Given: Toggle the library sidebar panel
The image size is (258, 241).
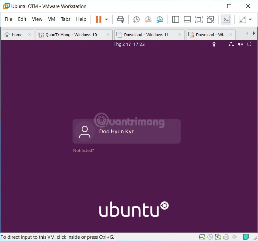Looking at the screenshot, I should pyautogui.click(x=176, y=19).
